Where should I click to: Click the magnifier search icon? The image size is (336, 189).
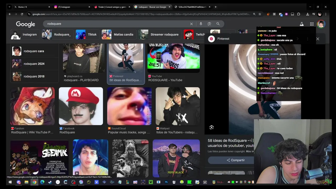click(x=218, y=24)
